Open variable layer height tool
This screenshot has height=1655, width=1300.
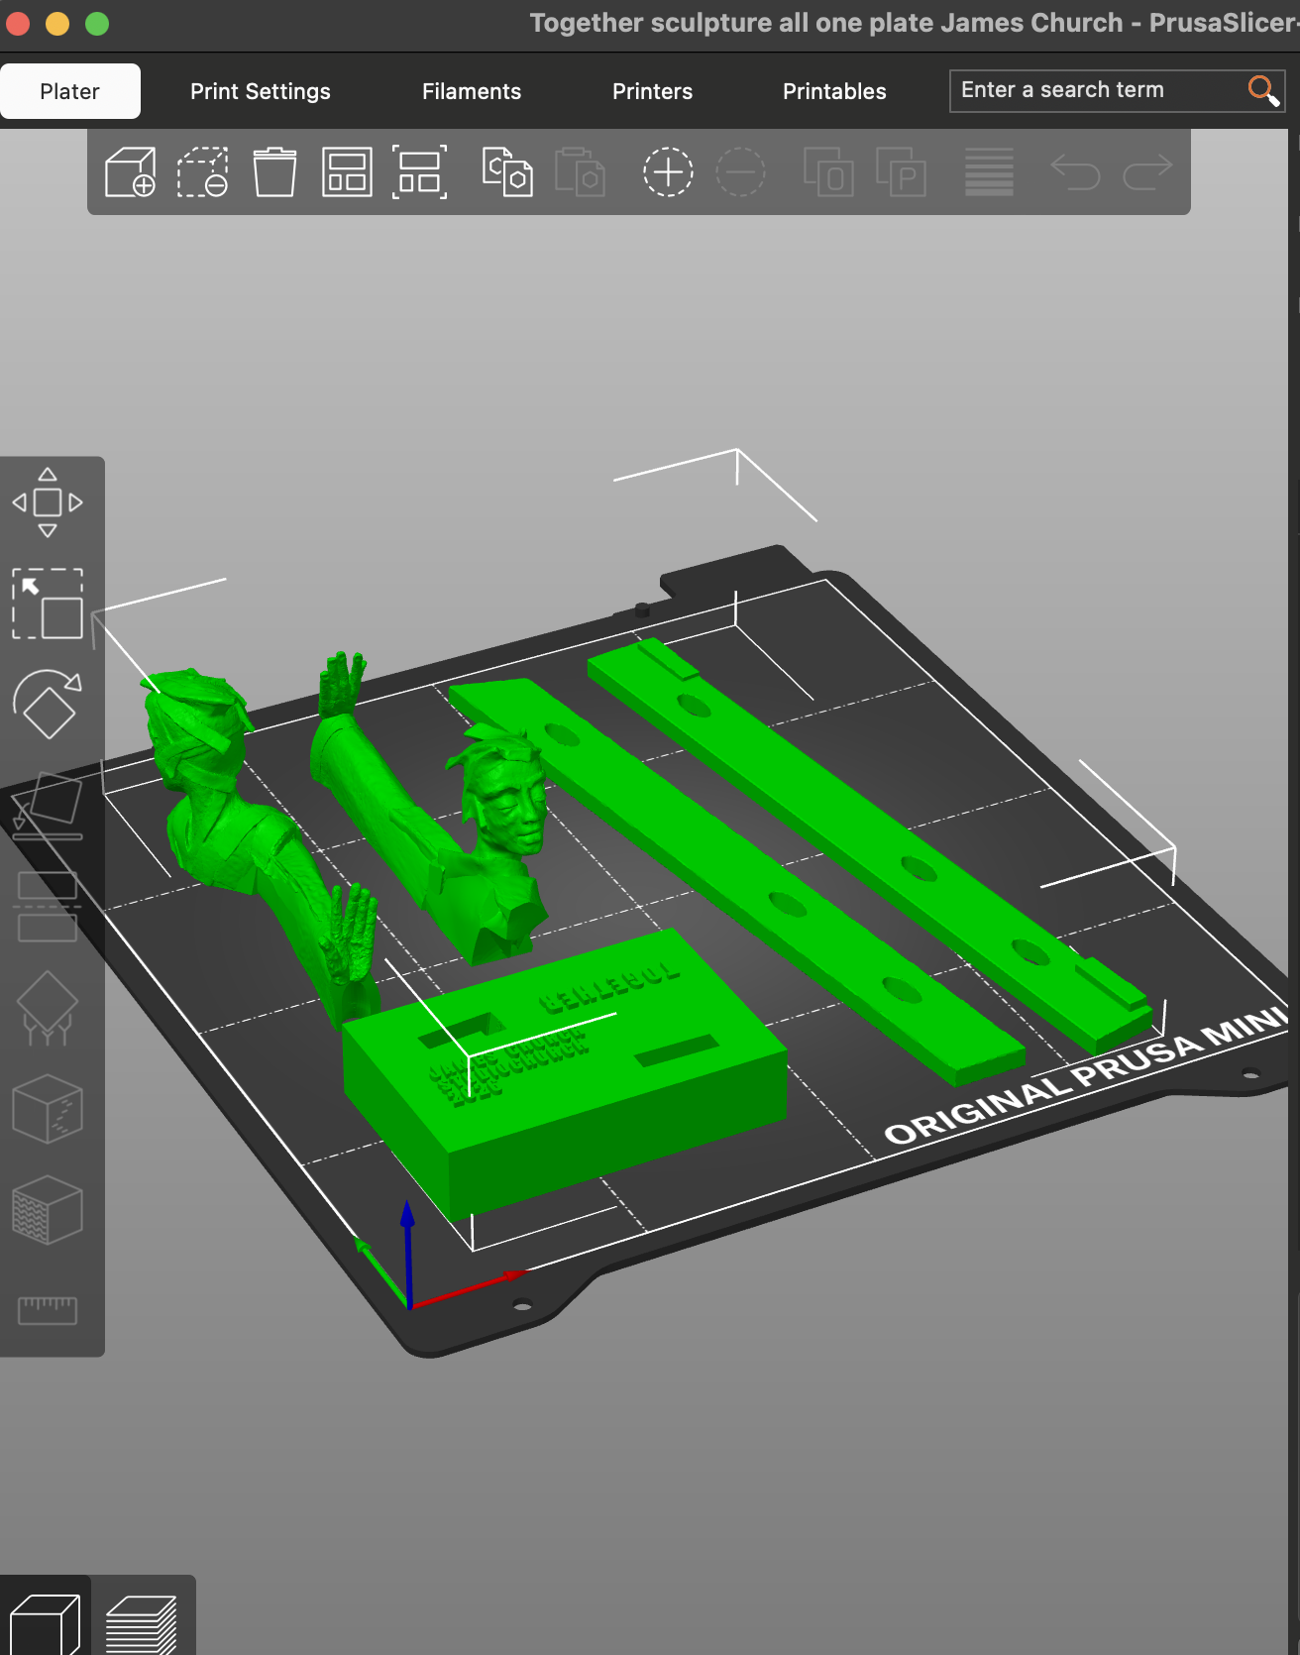point(989,172)
